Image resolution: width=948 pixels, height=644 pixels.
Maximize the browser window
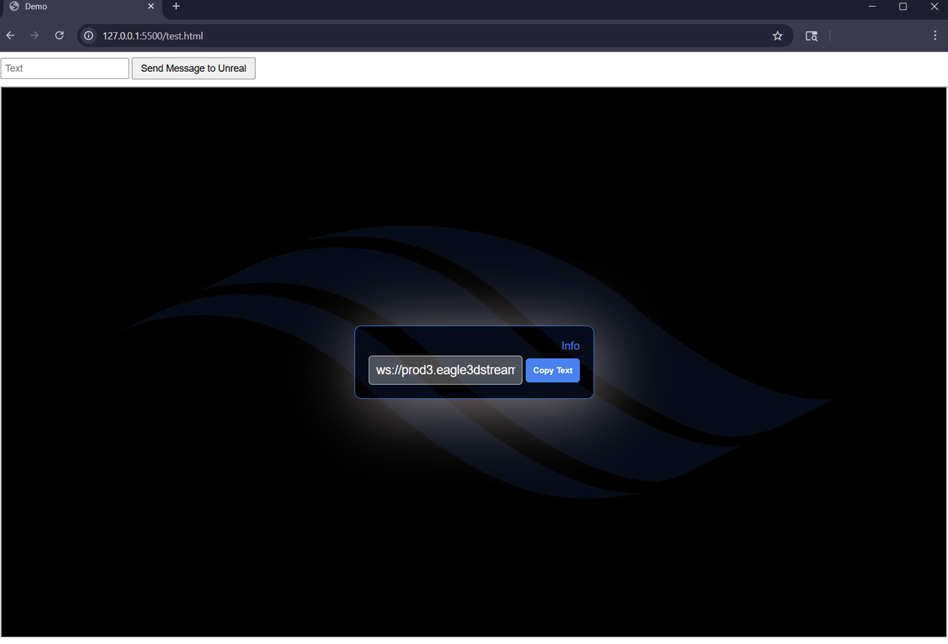point(903,7)
